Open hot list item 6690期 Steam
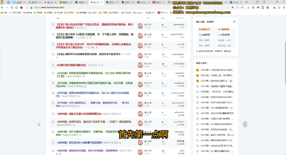This screenshot has width=286, height=155. click(217, 97)
